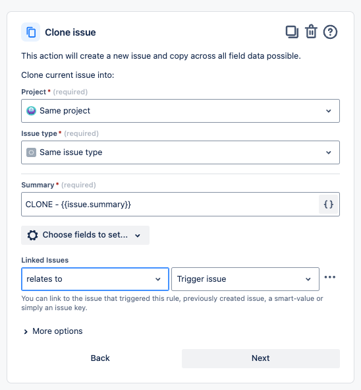Click the Back button
Viewport: 361px width, 390px height.
(100, 358)
